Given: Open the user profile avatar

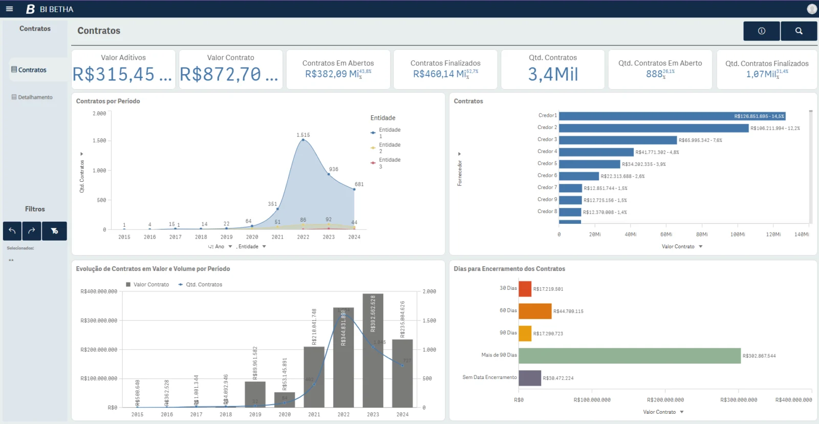Looking at the screenshot, I should (x=812, y=9).
